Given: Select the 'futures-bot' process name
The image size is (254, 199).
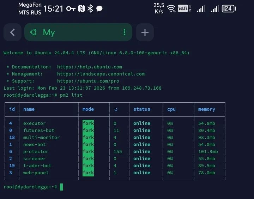Looking at the screenshot, I should click(39, 130).
